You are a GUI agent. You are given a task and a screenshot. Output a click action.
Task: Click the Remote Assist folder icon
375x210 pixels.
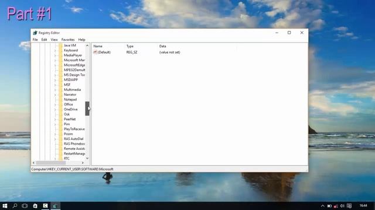click(x=60, y=149)
